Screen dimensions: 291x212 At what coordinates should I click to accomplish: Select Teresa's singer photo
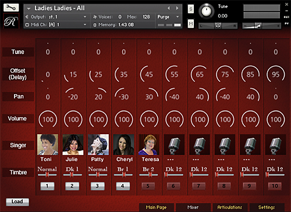(x=149, y=145)
